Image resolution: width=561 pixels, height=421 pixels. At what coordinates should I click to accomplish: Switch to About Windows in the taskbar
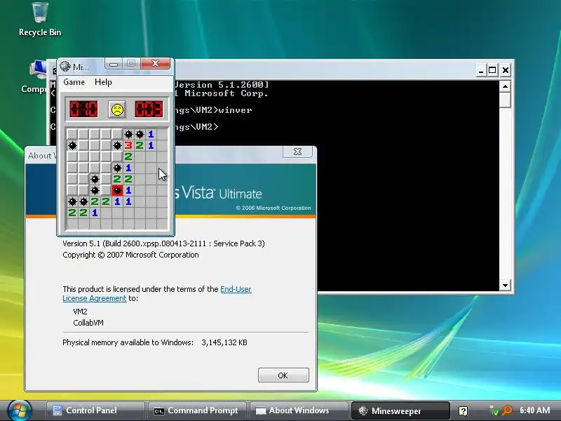[x=299, y=410]
